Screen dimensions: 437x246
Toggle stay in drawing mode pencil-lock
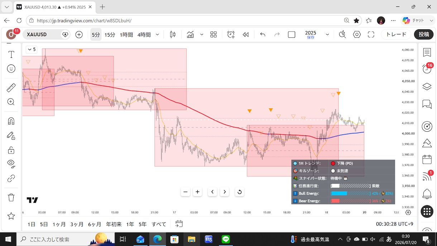[x=11, y=136]
